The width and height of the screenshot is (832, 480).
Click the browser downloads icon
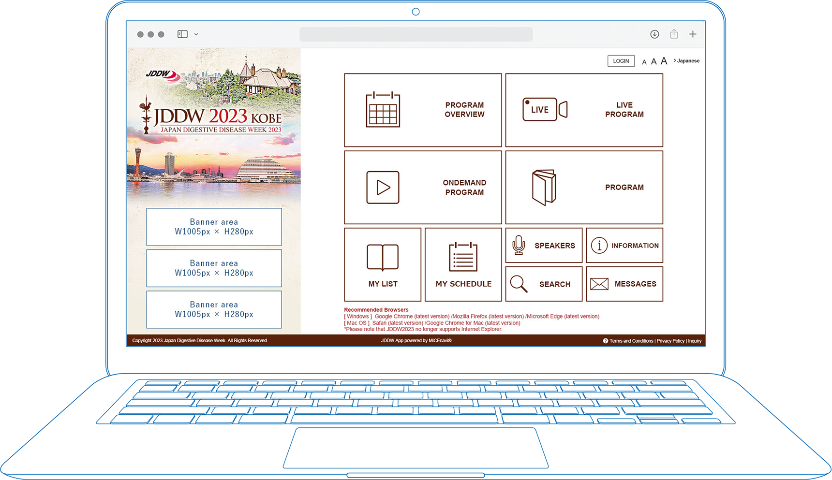654,34
